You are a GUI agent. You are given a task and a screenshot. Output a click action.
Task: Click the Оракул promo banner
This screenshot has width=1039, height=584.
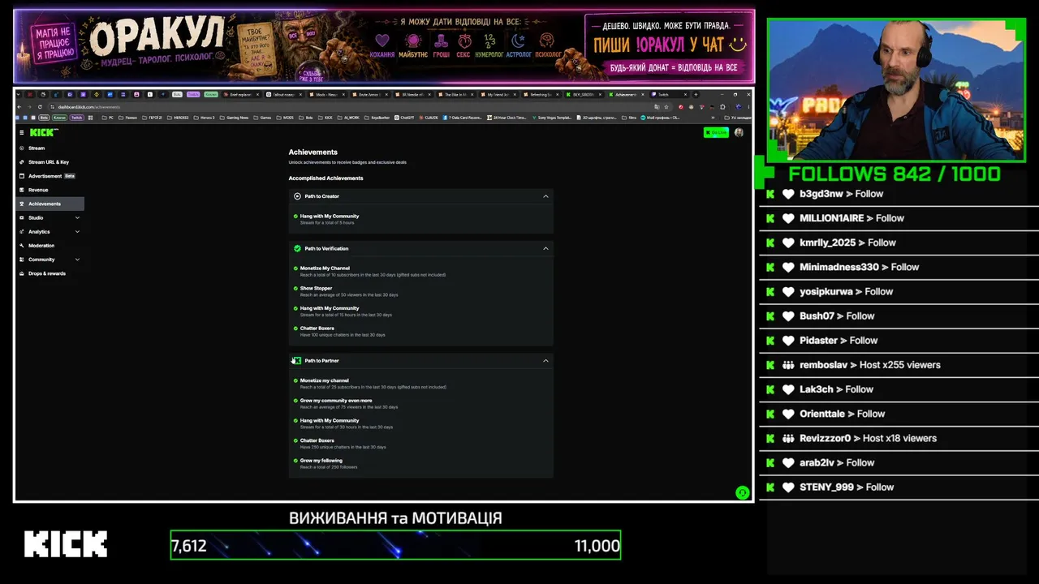pos(384,46)
